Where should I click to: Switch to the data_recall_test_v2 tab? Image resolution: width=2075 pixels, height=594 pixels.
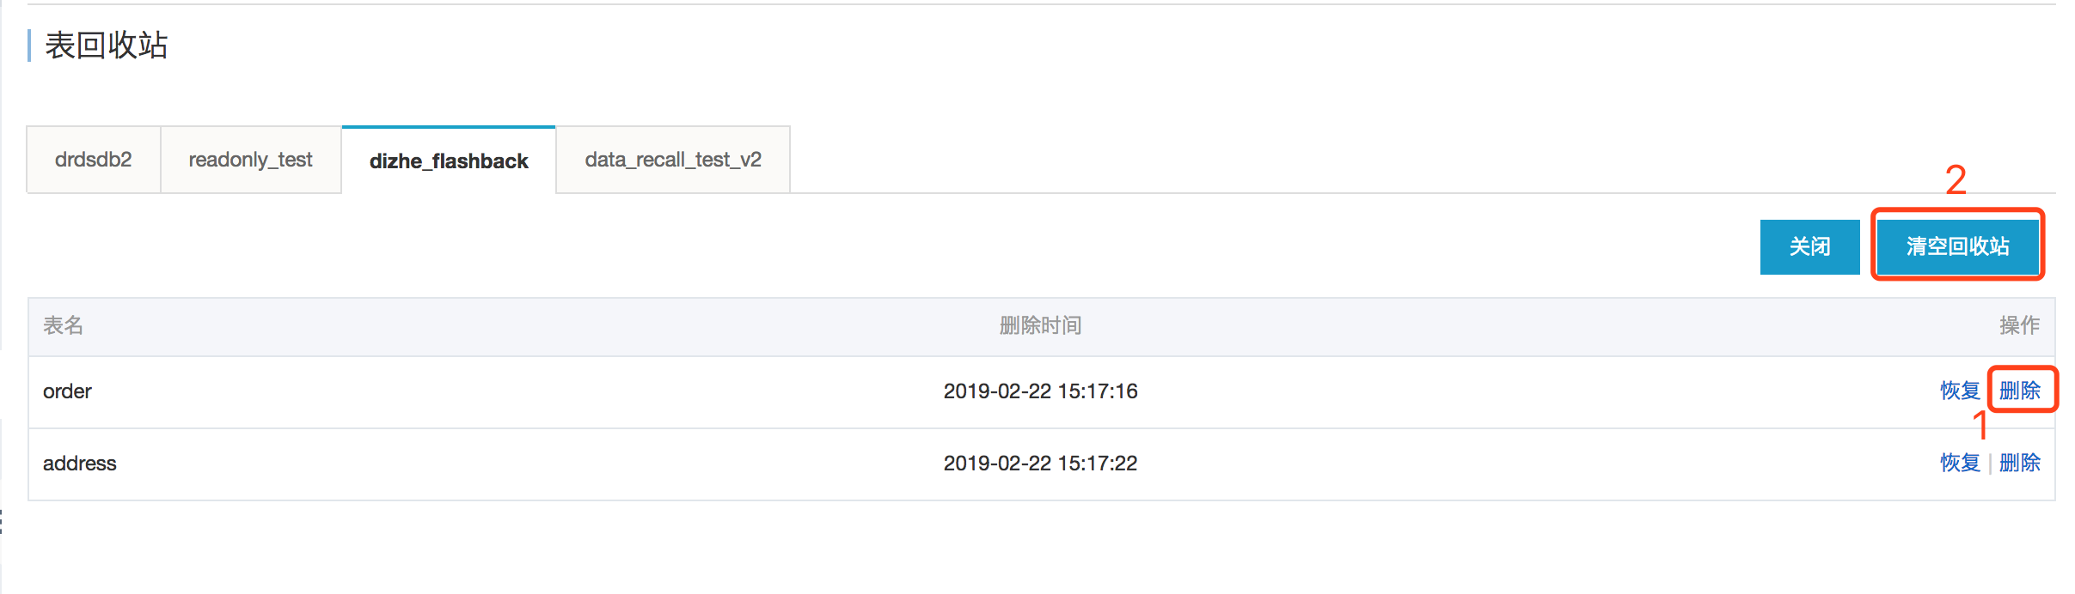pyautogui.click(x=673, y=160)
